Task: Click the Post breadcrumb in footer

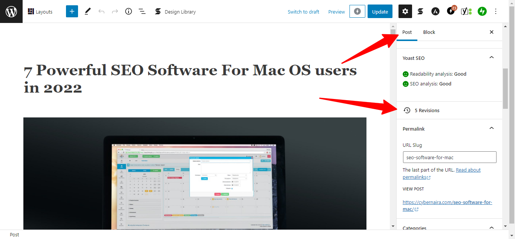Action: pyautogui.click(x=14, y=234)
